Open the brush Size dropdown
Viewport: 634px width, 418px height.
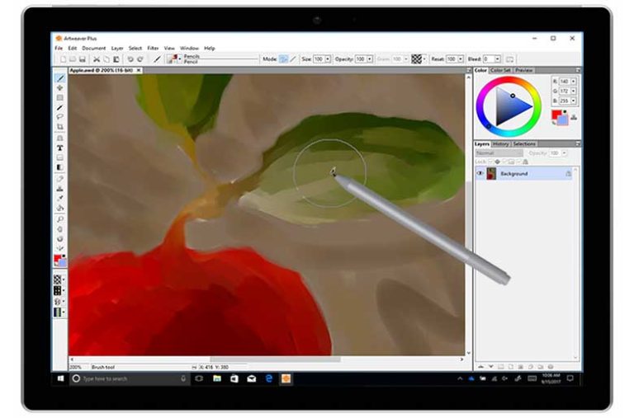click(328, 59)
